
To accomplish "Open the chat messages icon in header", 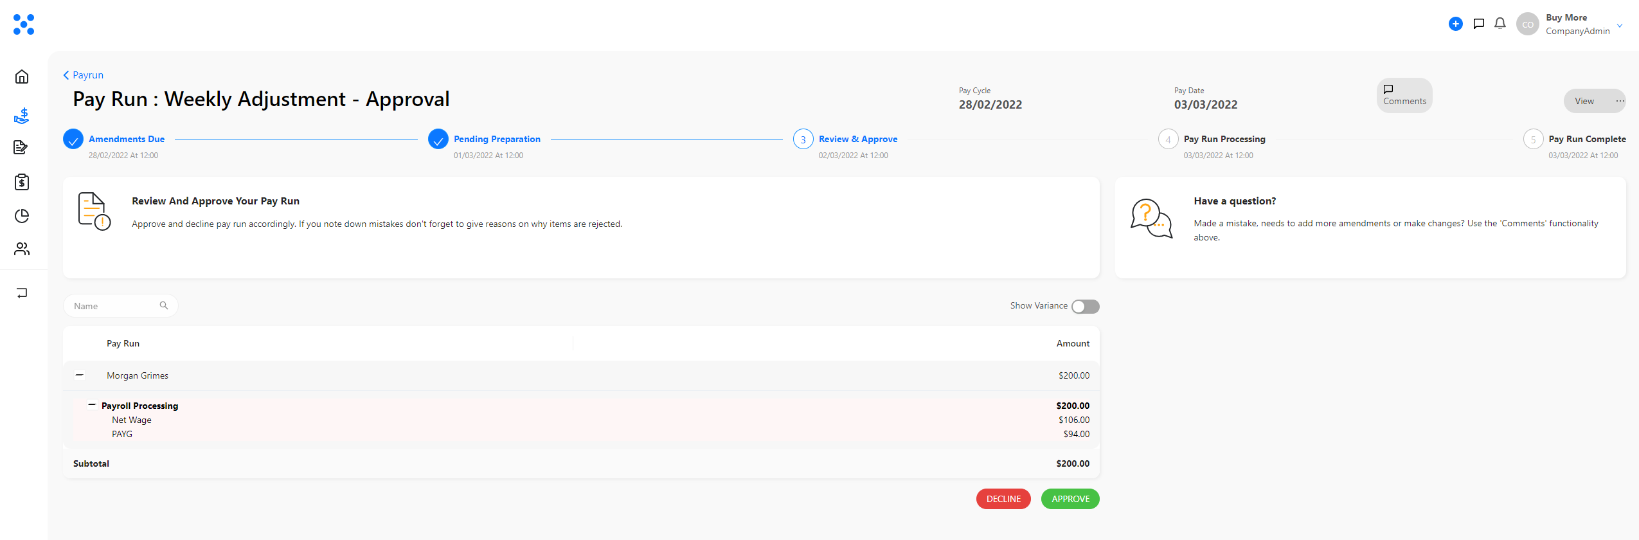I will [1478, 24].
